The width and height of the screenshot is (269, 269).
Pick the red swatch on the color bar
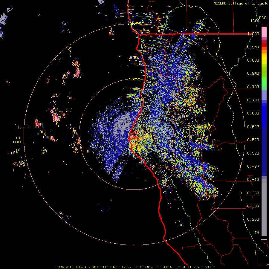point(264,45)
